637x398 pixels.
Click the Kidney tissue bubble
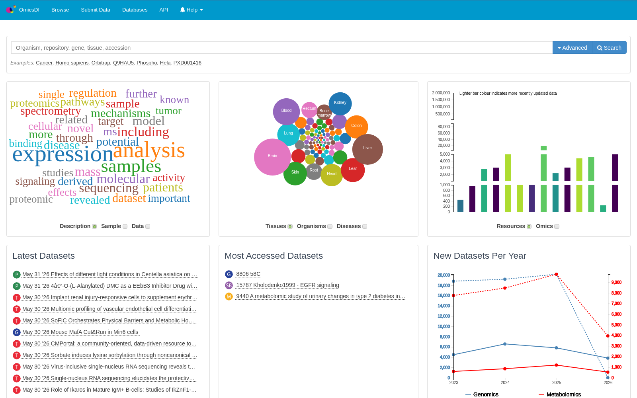[340, 103]
